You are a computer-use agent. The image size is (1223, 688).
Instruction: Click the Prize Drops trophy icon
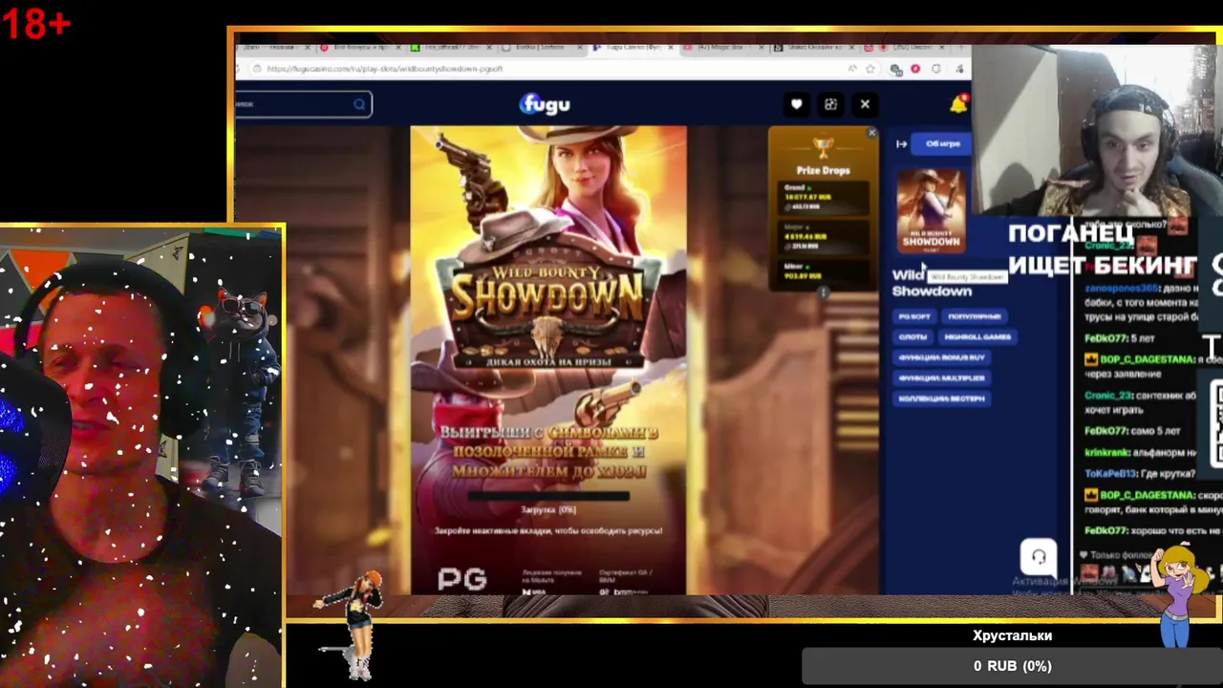click(823, 147)
